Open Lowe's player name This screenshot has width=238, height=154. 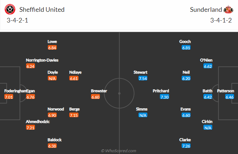tap(52, 42)
